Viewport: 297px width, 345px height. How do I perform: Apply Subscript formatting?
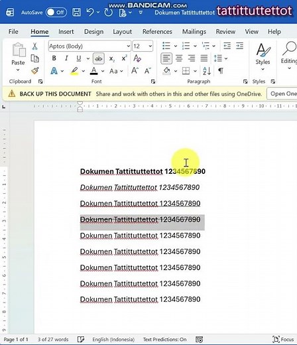112,58
